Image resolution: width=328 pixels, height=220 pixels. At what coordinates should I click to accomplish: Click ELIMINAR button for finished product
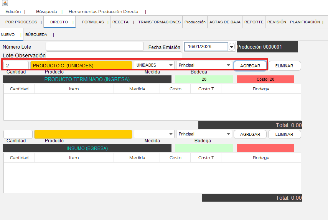(x=284, y=66)
